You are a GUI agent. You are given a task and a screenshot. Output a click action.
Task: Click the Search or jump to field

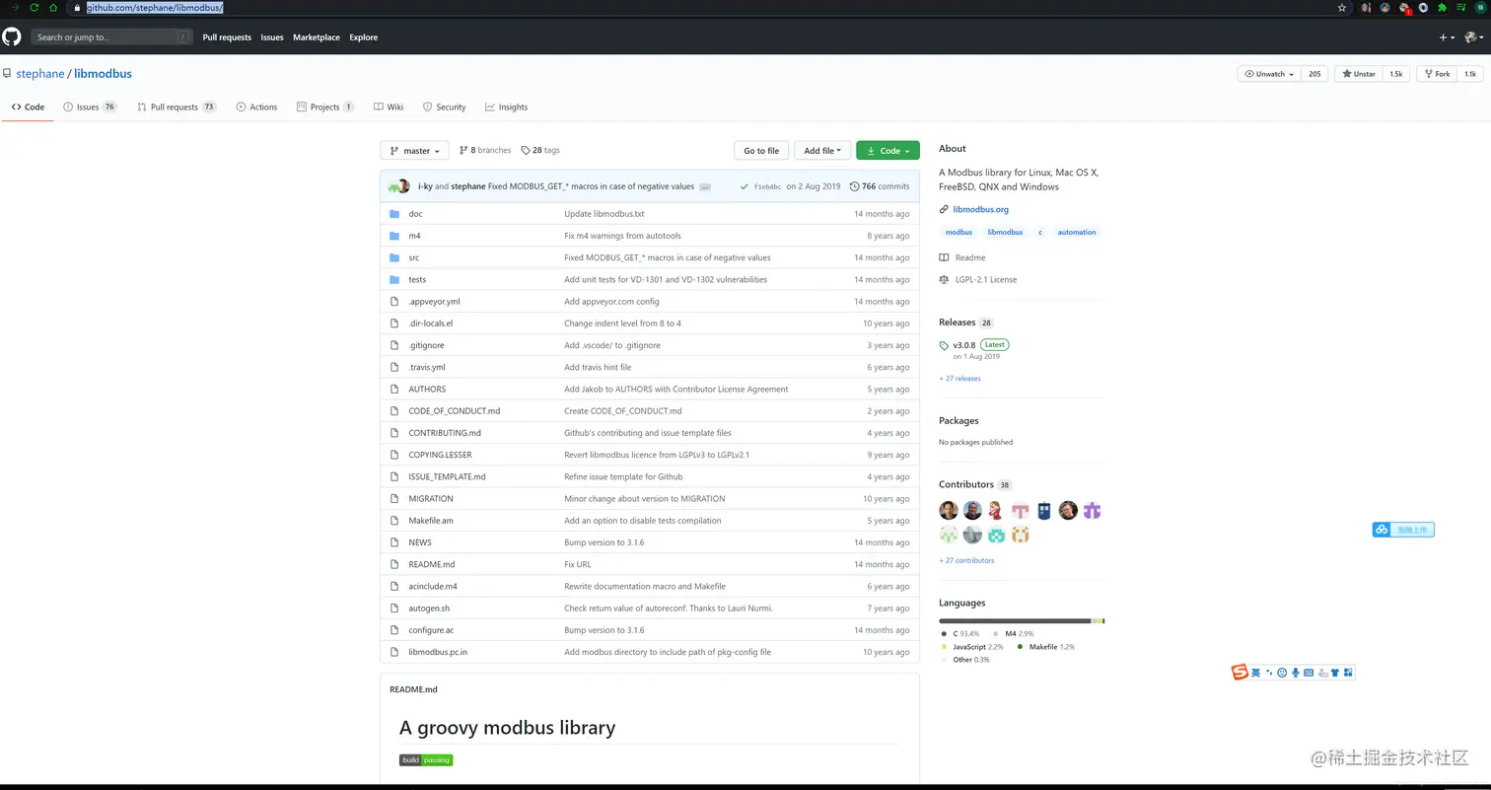click(x=111, y=36)
